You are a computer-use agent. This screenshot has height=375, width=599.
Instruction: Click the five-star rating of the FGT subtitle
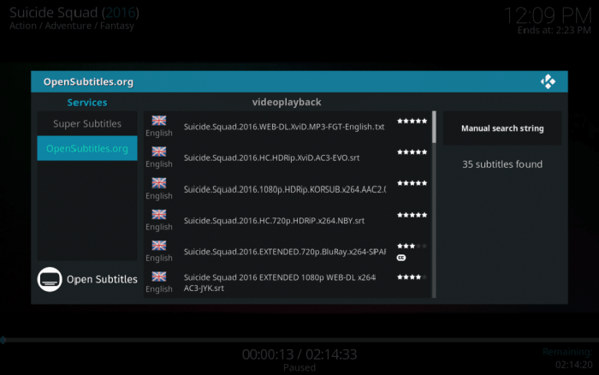412,122
